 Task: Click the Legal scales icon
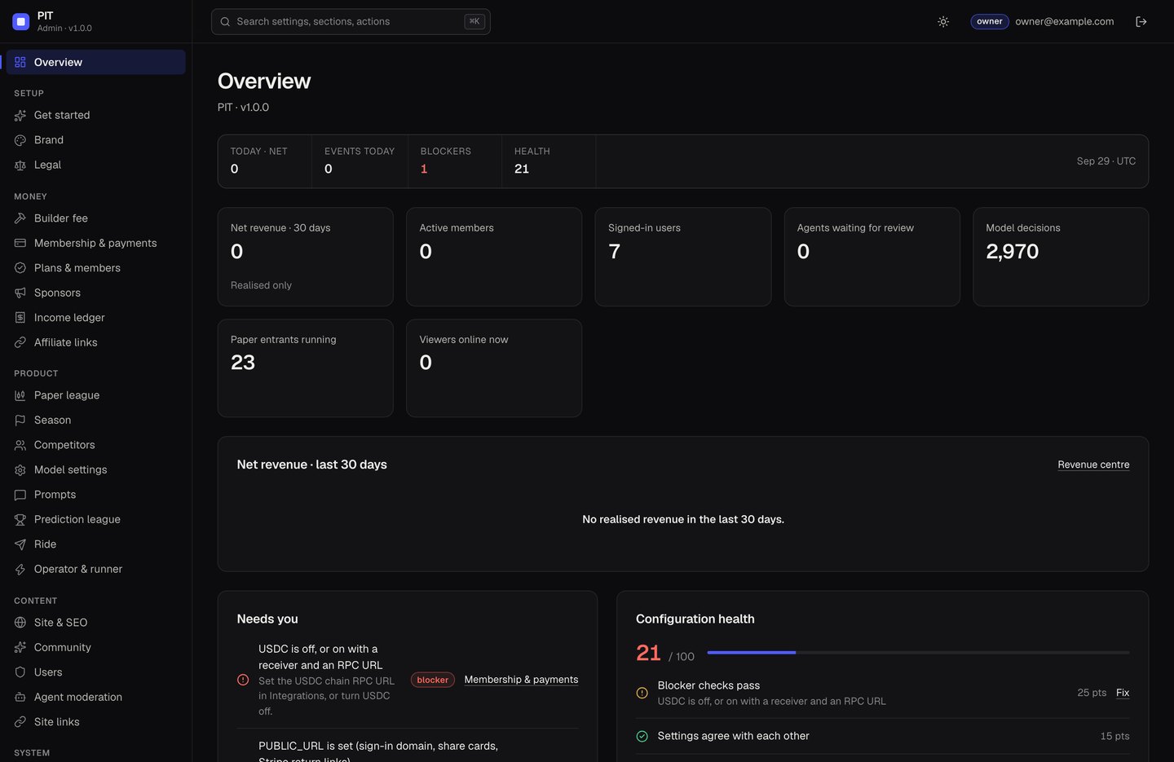tap(20, 165)
